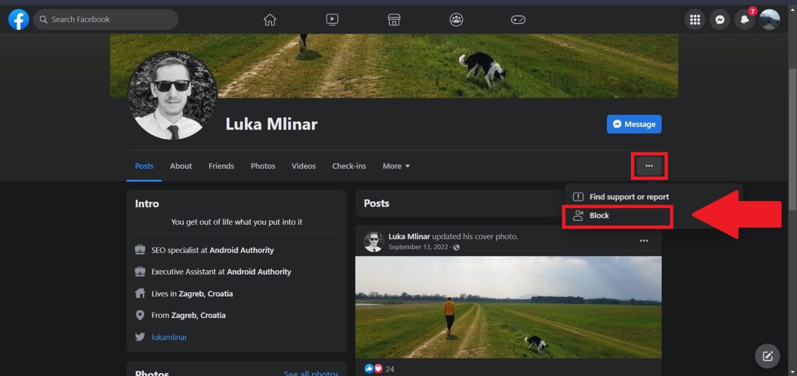Open the Watch video icon

(332, 20)
